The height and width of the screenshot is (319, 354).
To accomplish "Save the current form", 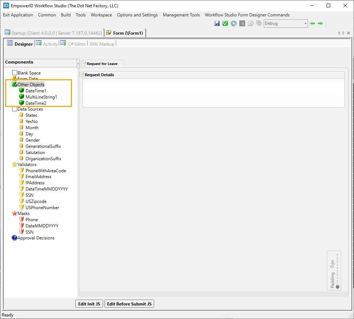I will point(217,23).
